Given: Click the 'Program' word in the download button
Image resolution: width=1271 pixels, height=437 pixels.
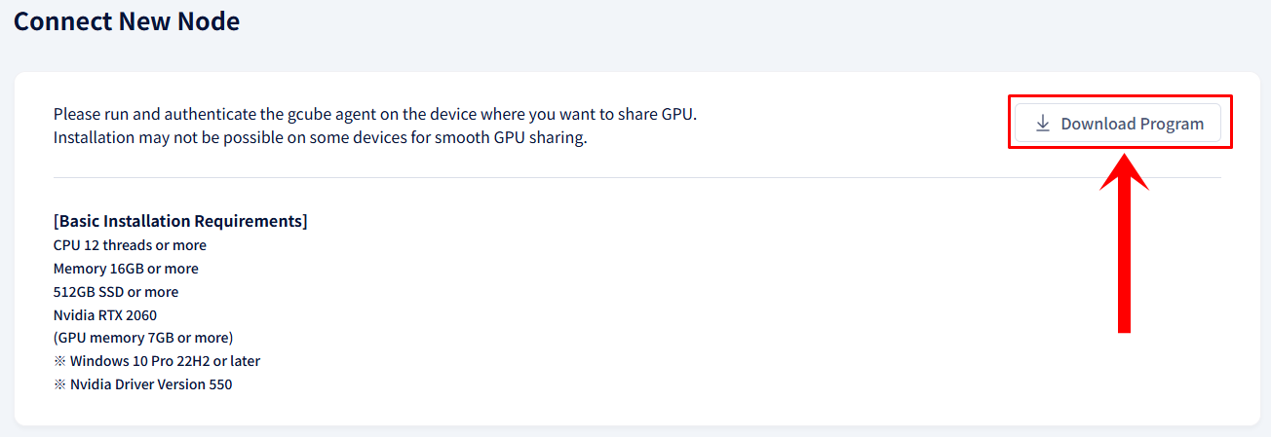Looking at the screenshot, I should (x=1173, y=124).
